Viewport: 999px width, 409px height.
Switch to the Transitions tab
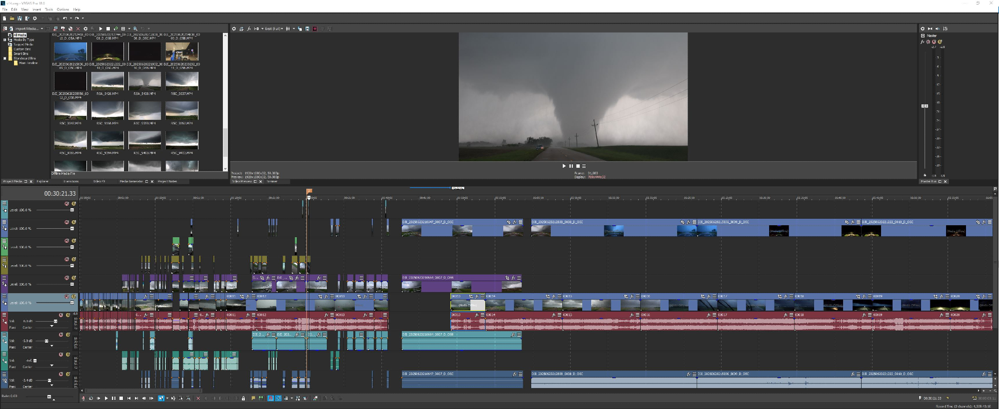click(71, 182)
